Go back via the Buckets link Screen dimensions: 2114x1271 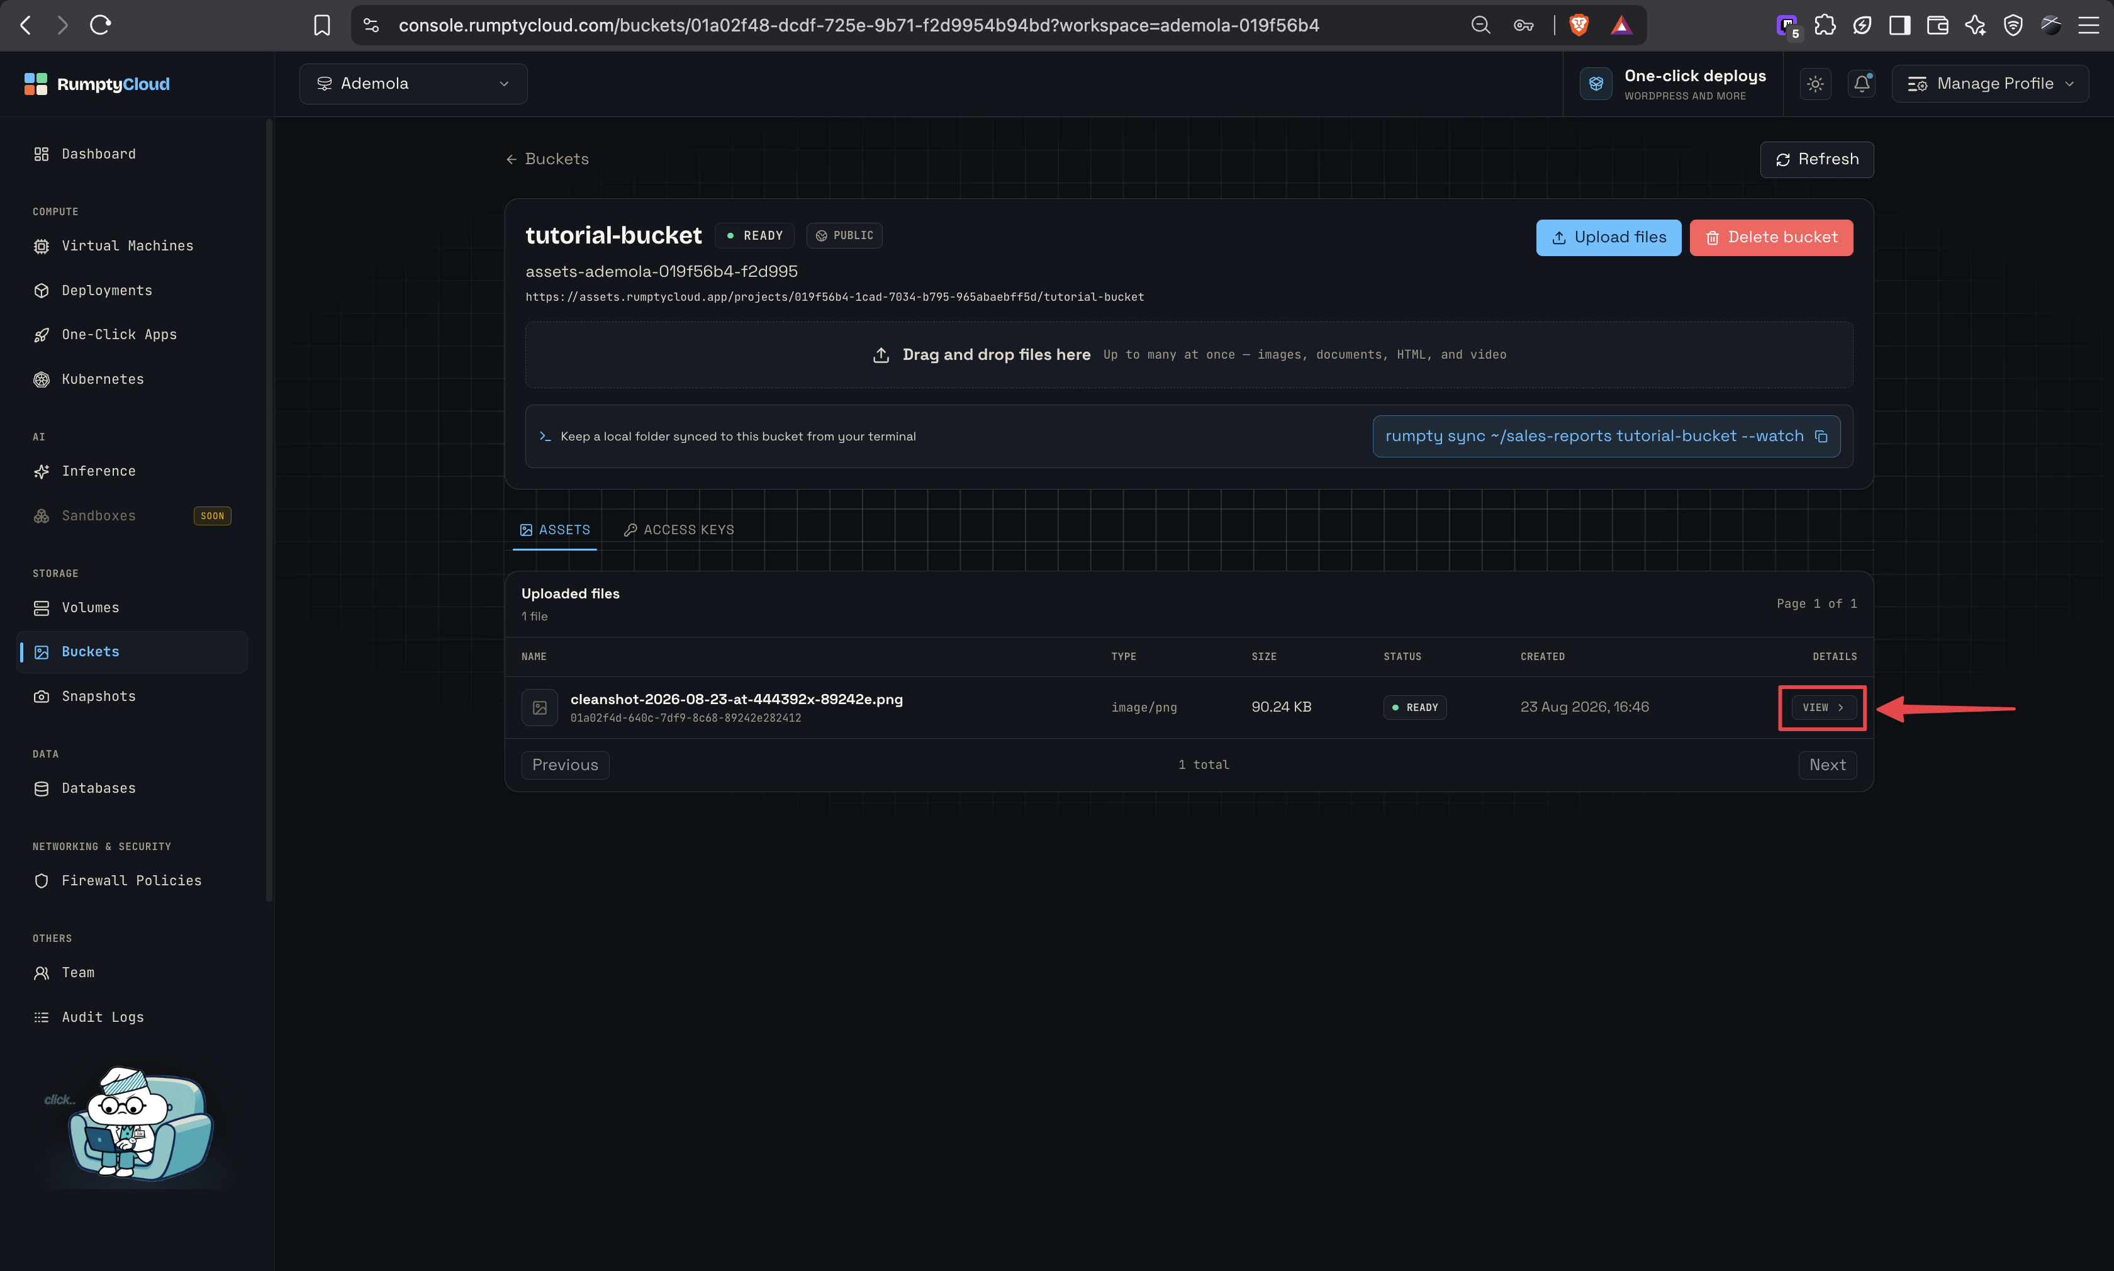click(547, 159)
